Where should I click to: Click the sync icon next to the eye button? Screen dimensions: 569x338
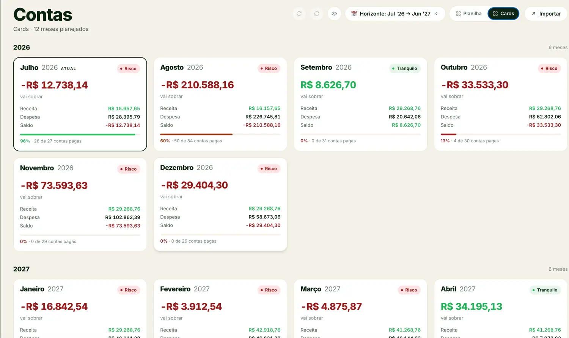pos(317,14)
